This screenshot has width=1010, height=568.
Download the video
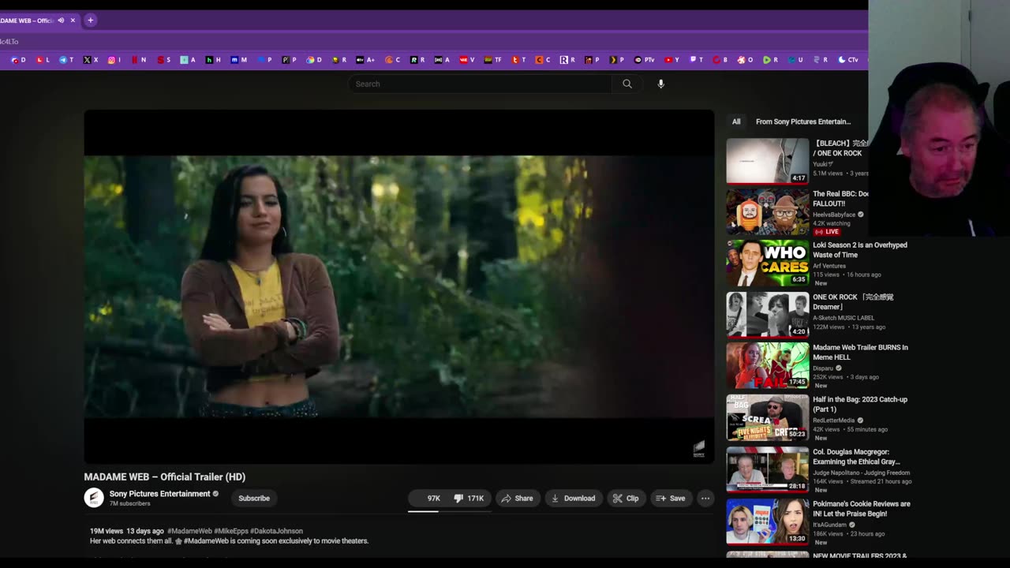573,499
